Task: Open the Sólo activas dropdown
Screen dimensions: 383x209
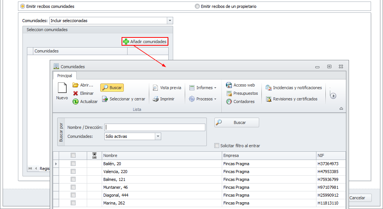Action: point(158,136)
